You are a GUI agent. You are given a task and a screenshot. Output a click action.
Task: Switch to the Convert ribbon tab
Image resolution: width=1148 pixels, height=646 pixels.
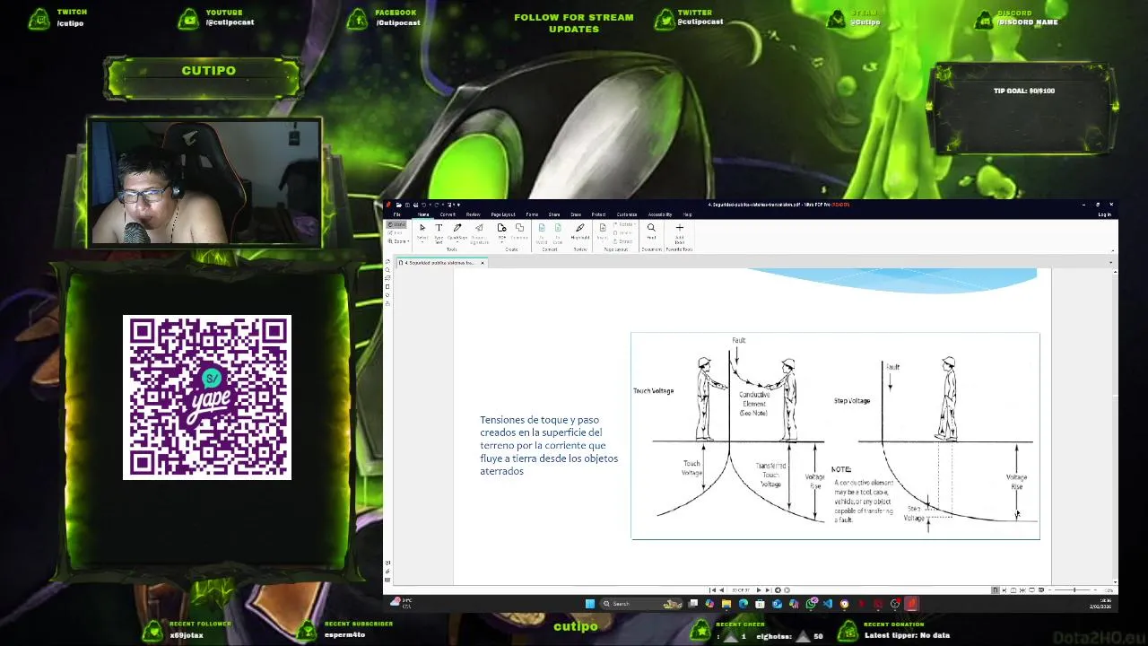click(x=448, y=214)
